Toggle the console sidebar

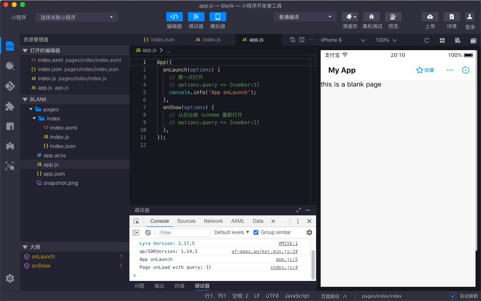click(x=136, y=232)
